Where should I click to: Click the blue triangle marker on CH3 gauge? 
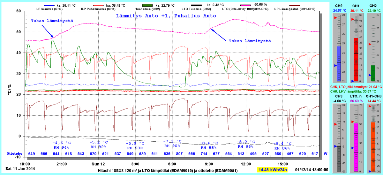[335, 146]
